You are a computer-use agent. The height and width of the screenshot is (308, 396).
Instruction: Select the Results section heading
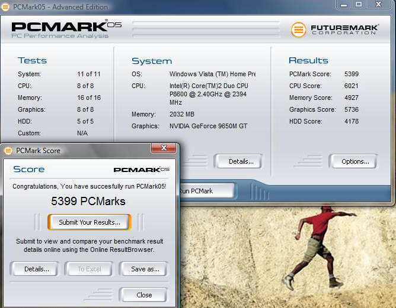pos(308,60)
